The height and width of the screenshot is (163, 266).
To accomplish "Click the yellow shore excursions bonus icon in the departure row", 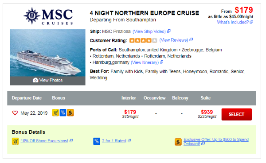I will 55,113.
